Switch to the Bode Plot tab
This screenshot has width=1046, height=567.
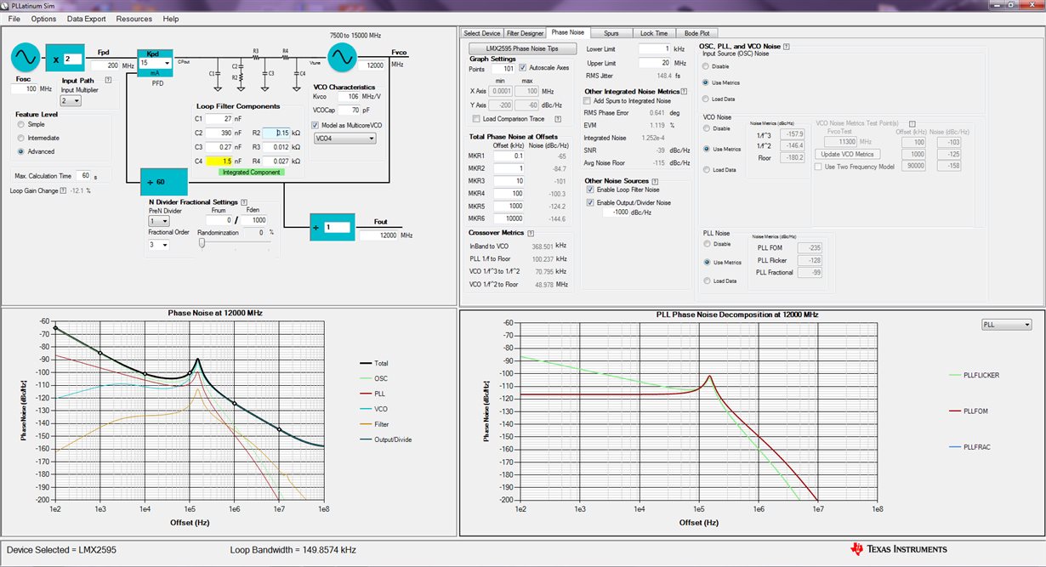click(x=696, y=33)
